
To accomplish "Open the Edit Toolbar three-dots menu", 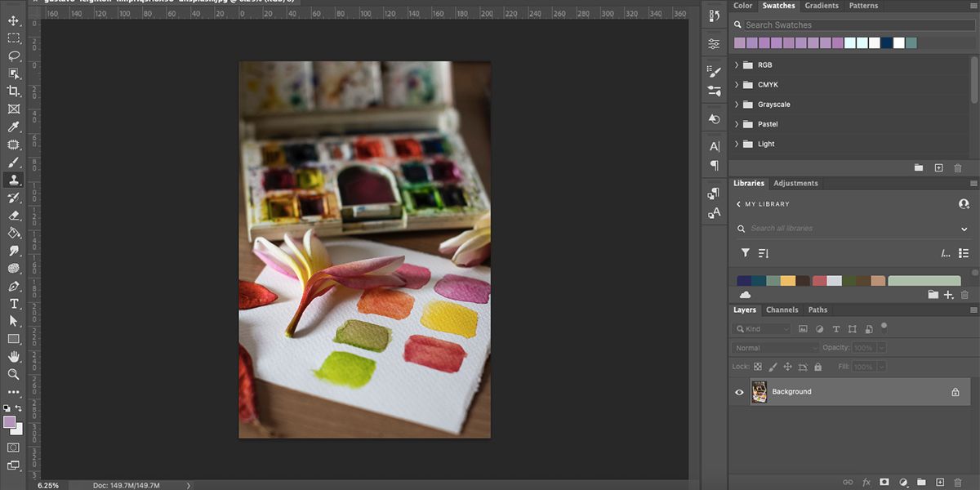I will coord(14,392).
